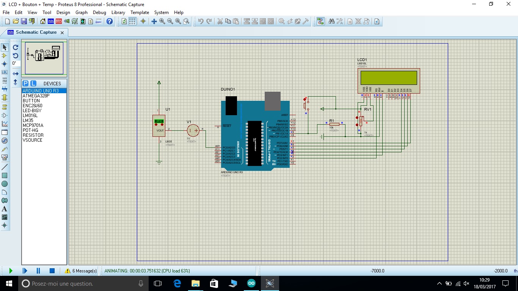Toggle the grid display button

click(132, 21)
